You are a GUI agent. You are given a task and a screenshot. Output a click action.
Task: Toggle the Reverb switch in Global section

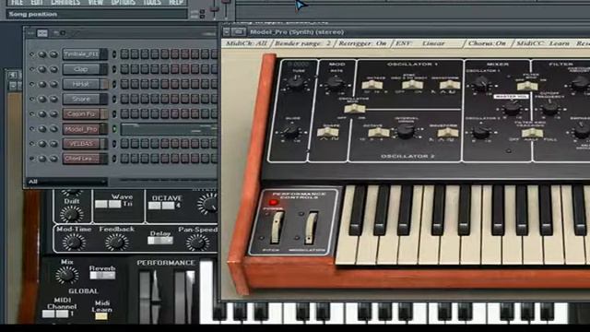102,275
